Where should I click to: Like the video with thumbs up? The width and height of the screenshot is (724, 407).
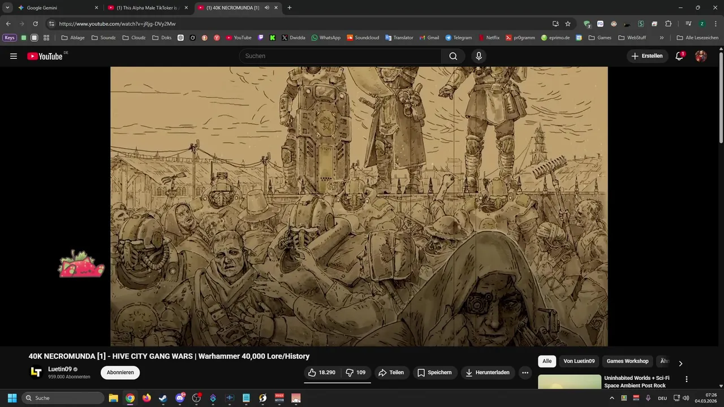322,373
